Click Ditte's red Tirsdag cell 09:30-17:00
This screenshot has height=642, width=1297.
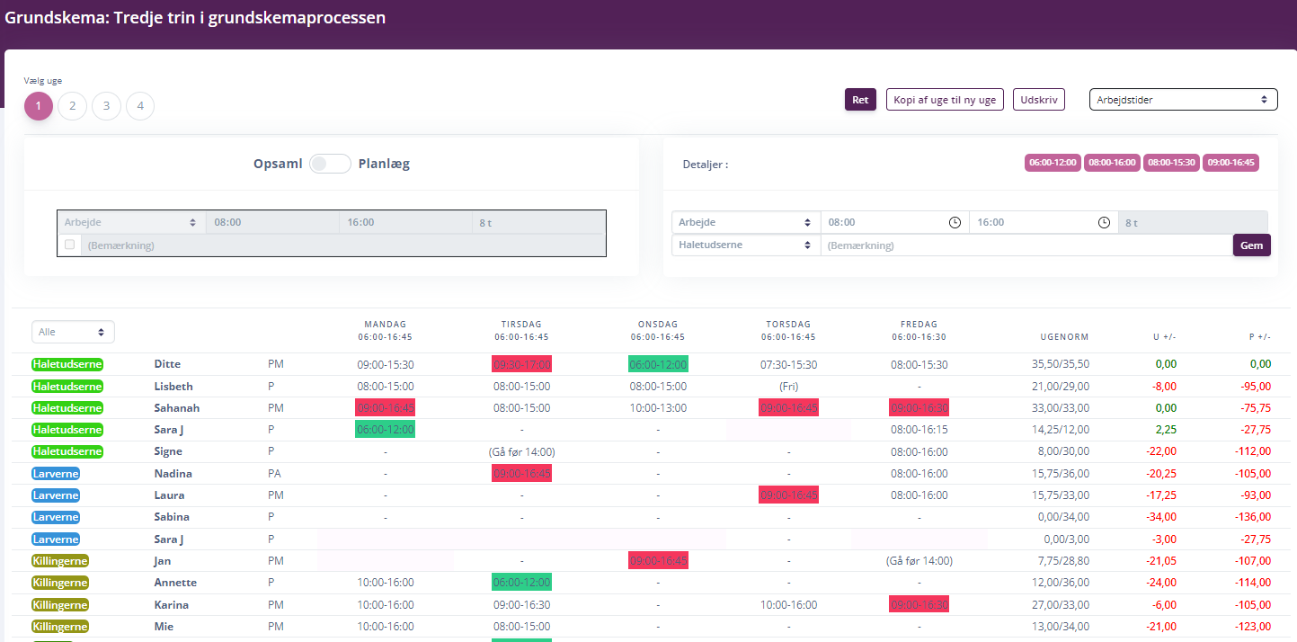click(x=521, y=364)
